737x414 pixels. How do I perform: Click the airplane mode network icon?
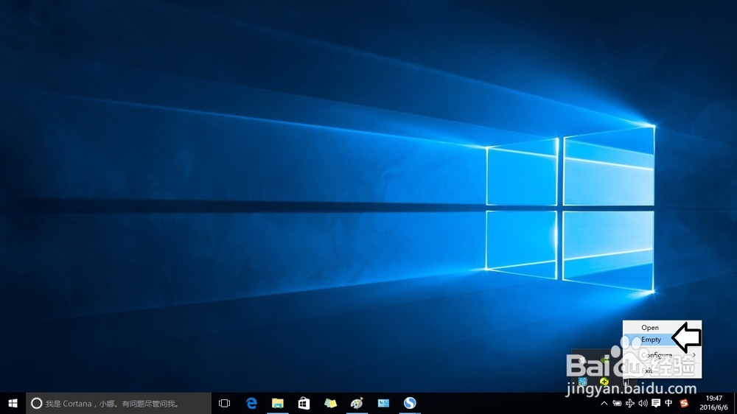pos(630,403)
